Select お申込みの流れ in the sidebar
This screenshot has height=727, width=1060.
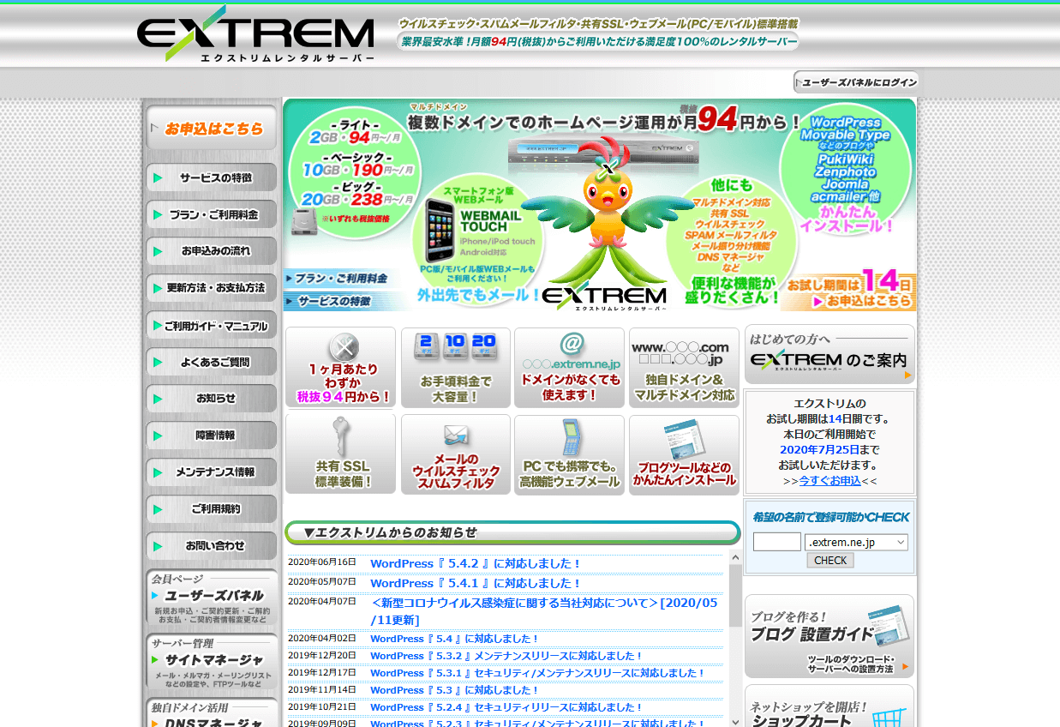(x=212, y=251)
